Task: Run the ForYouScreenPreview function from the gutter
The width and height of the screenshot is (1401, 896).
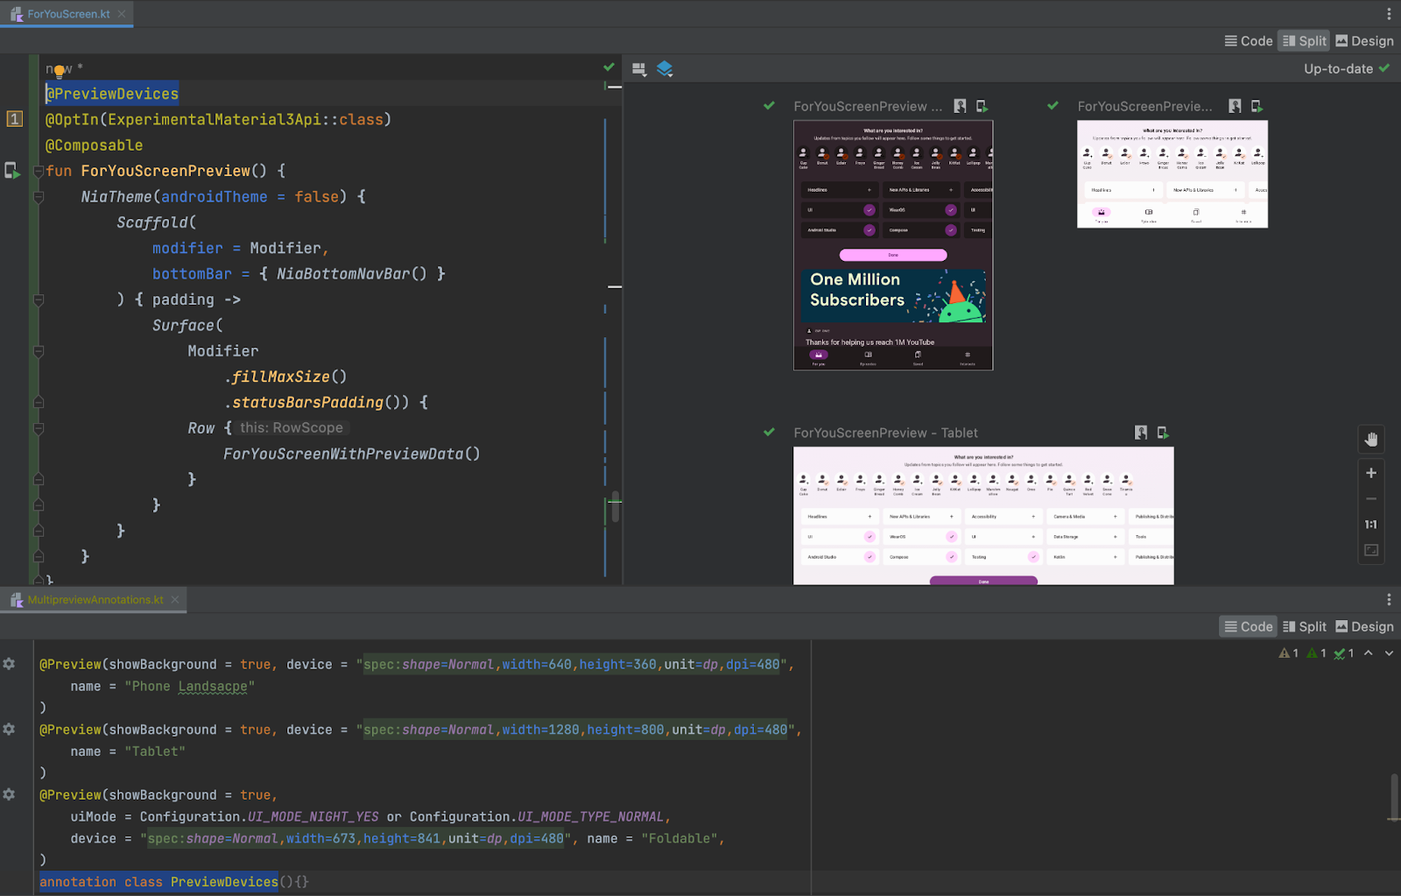Action: pyautogui.click(x=13, y=171)
